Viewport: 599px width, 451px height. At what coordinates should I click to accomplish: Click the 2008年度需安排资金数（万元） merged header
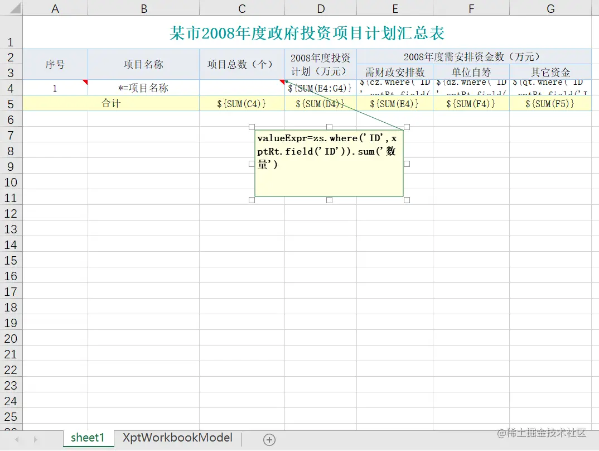click(x=474, y=56)
